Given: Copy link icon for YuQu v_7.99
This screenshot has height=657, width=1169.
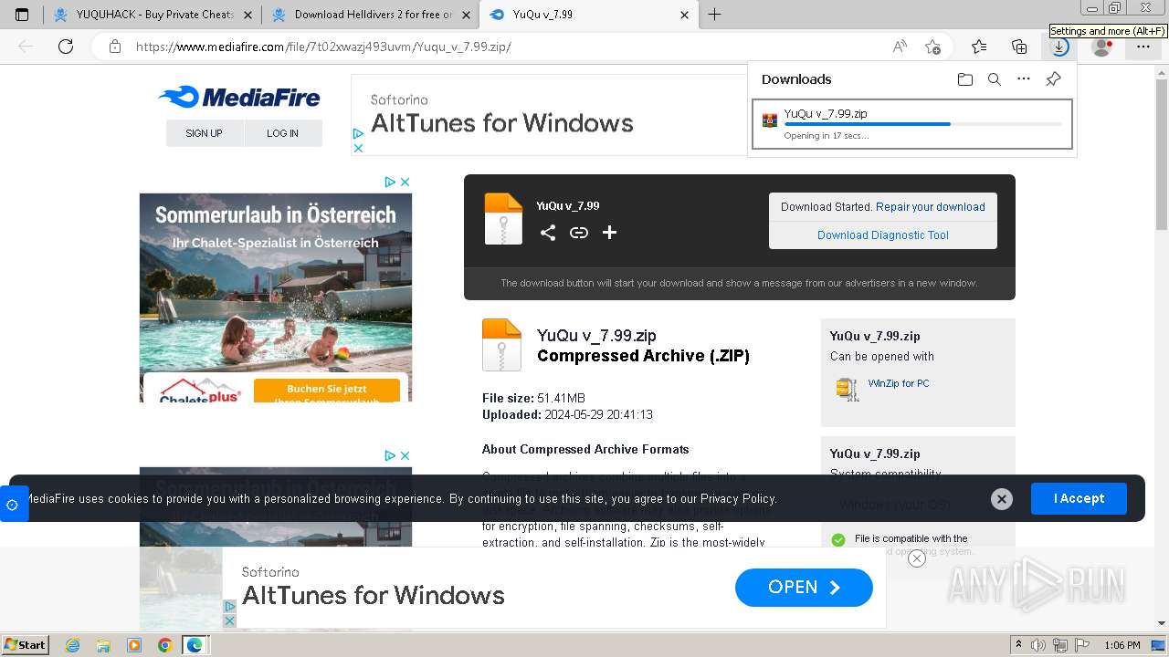Looking at the screenshot, I should [579, 233].
